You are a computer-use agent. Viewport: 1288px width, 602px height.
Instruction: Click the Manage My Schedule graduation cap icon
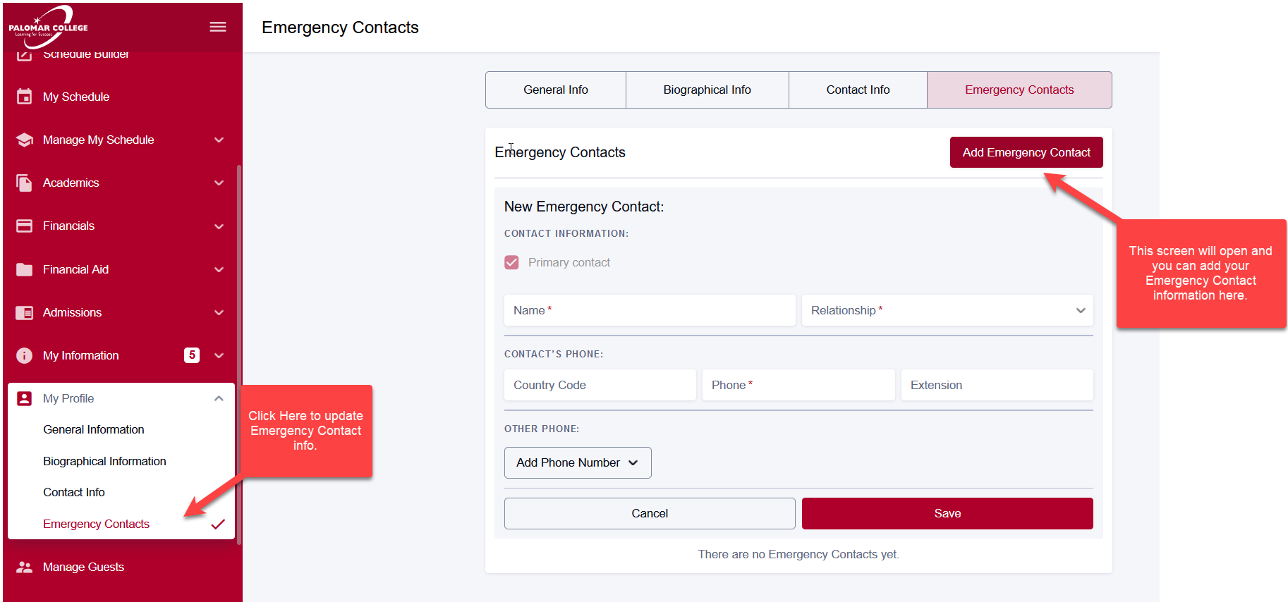(25, 140)
